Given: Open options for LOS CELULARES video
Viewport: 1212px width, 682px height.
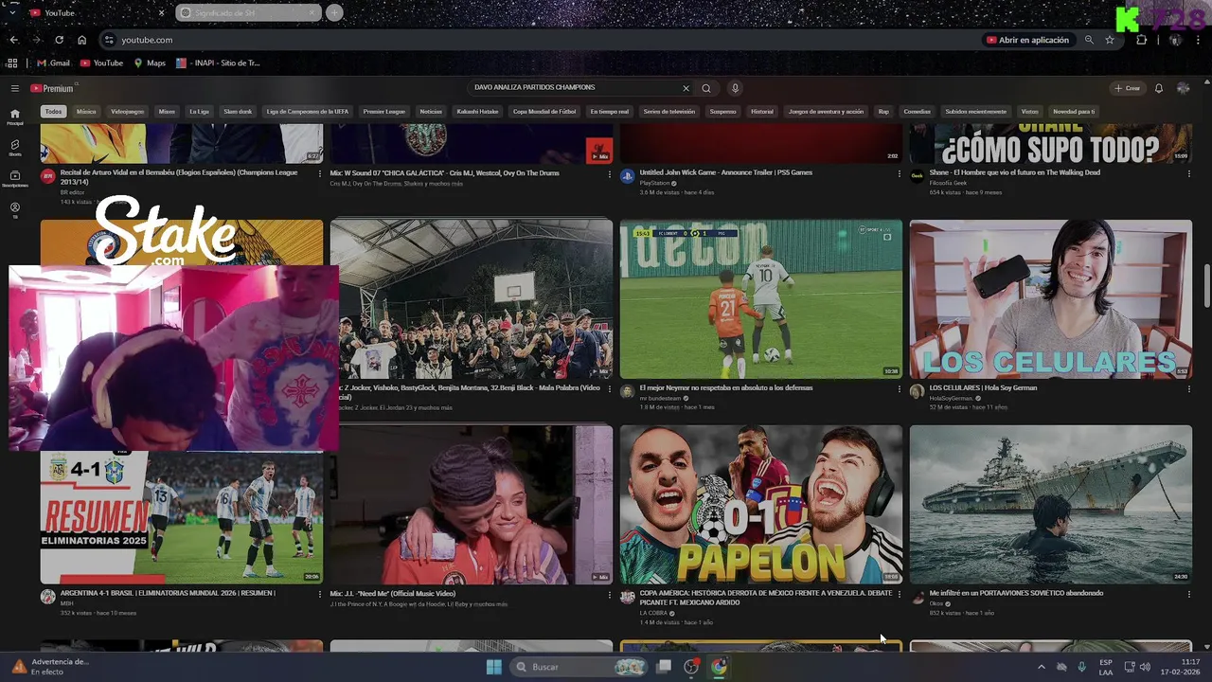Looking at the screenshot, I should 1188,389.
